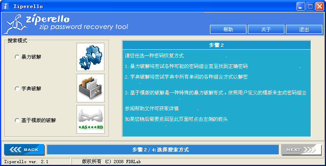The image size is (326, 166).
Task: Open the 帮助 help button
Action: (x=228, y=29)
